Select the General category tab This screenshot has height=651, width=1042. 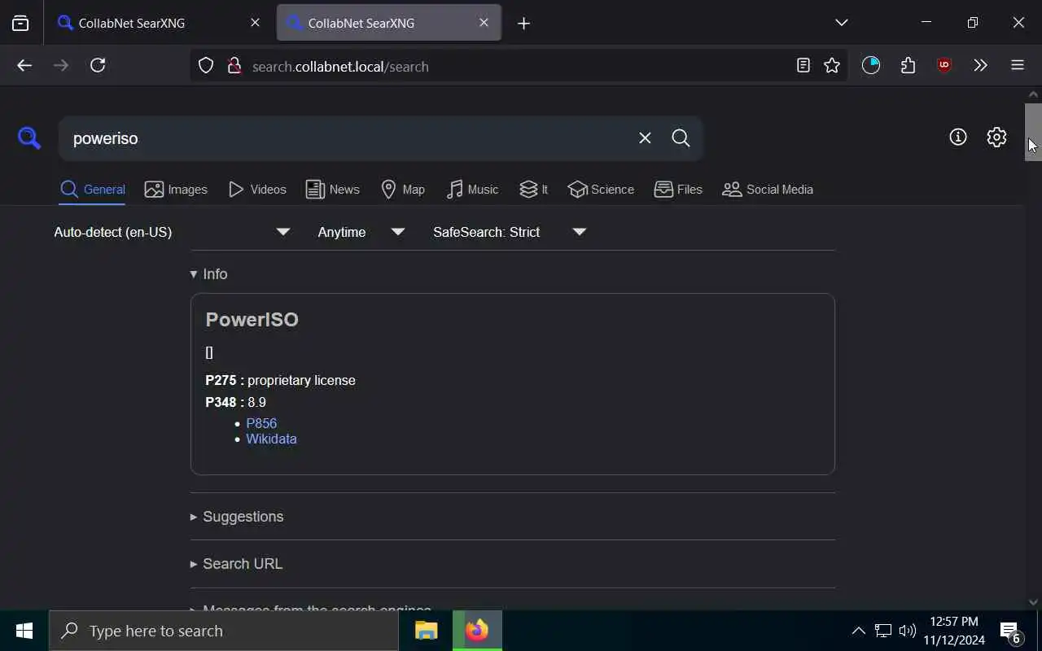tap(92, 190)
